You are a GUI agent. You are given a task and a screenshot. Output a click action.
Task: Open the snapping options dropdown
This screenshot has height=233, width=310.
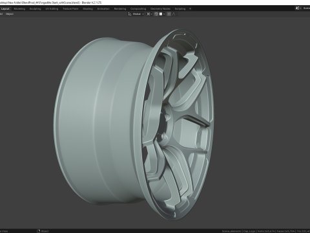[162, 14]
